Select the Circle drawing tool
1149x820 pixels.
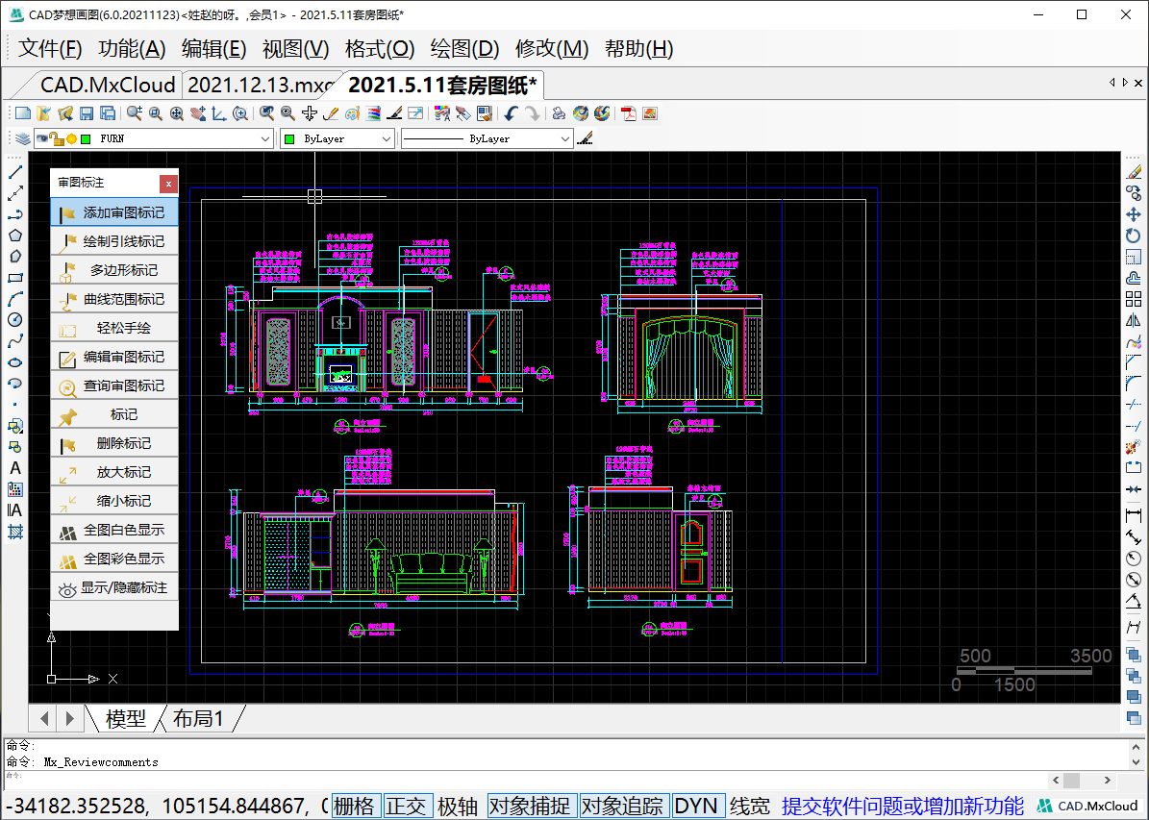(14, 320)
